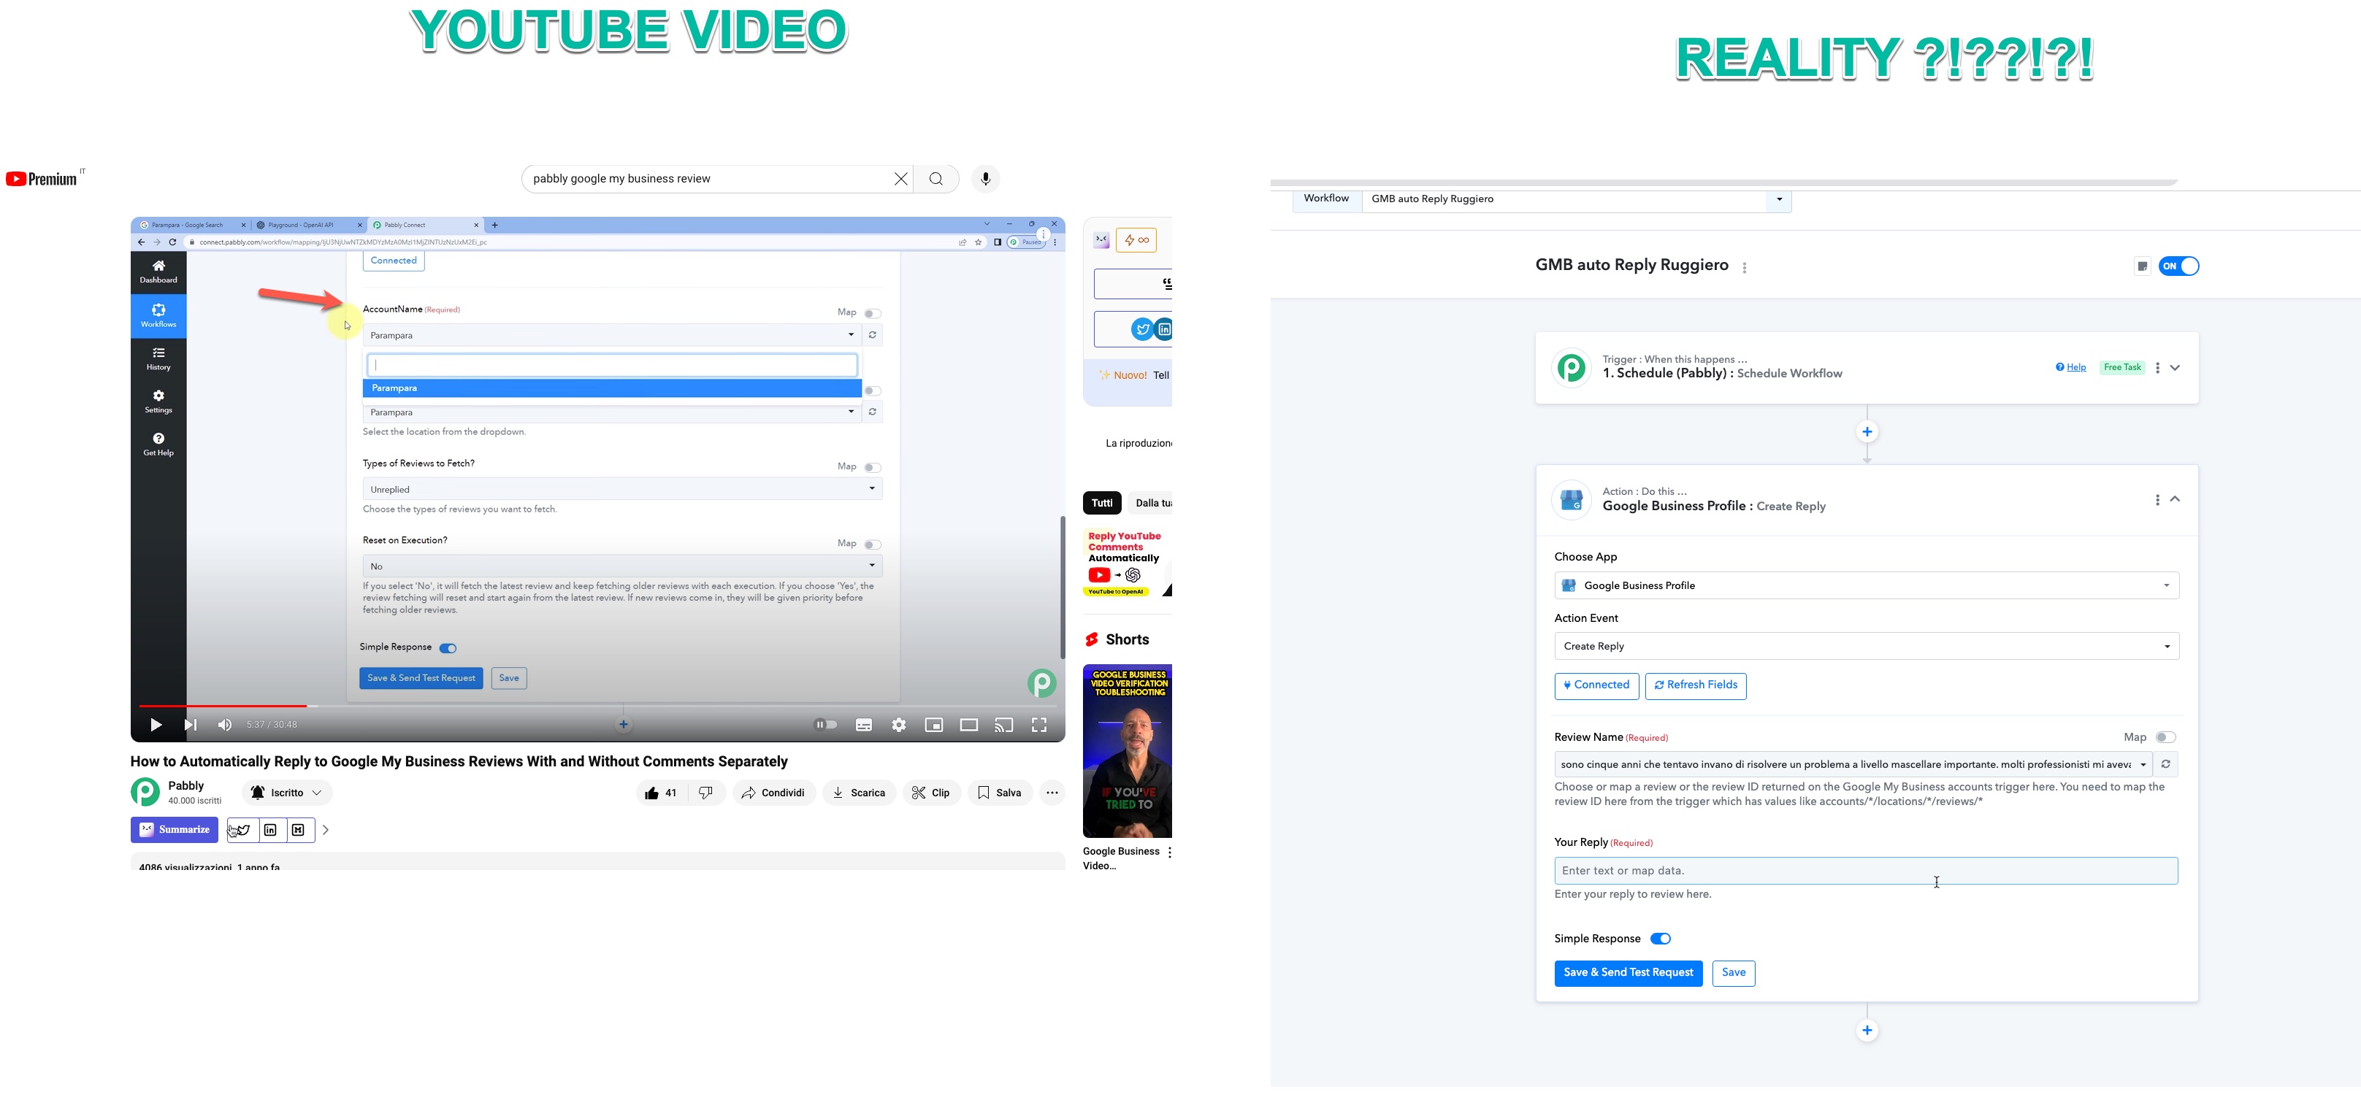Screen dimensions: 2361x1116
Task: Clear the YouTube search box text
Action: [901, 179]
